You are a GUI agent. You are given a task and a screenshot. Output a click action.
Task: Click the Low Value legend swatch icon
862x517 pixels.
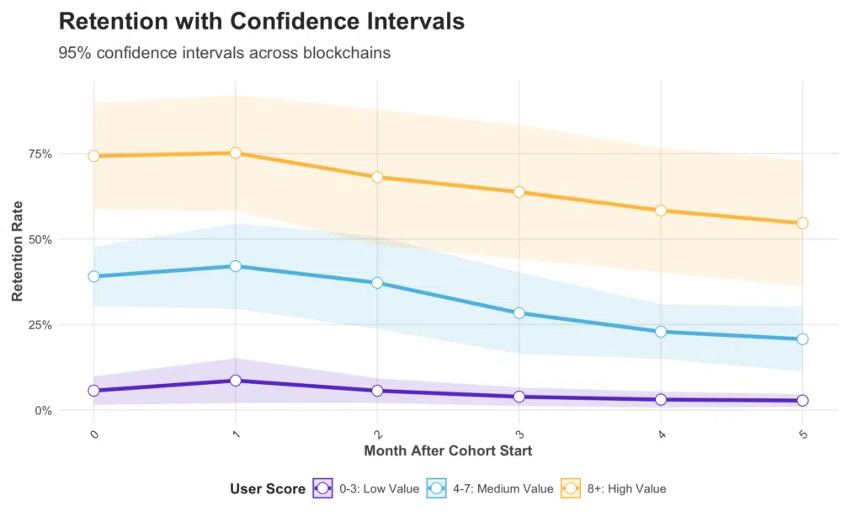322,488
